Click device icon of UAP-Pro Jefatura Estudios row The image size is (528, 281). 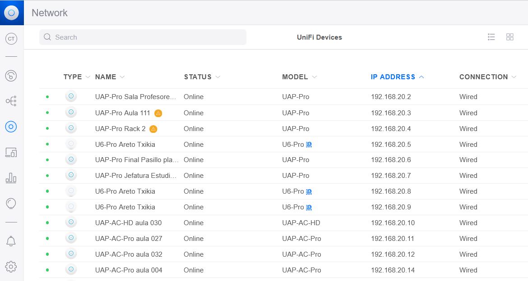[71, 175]
